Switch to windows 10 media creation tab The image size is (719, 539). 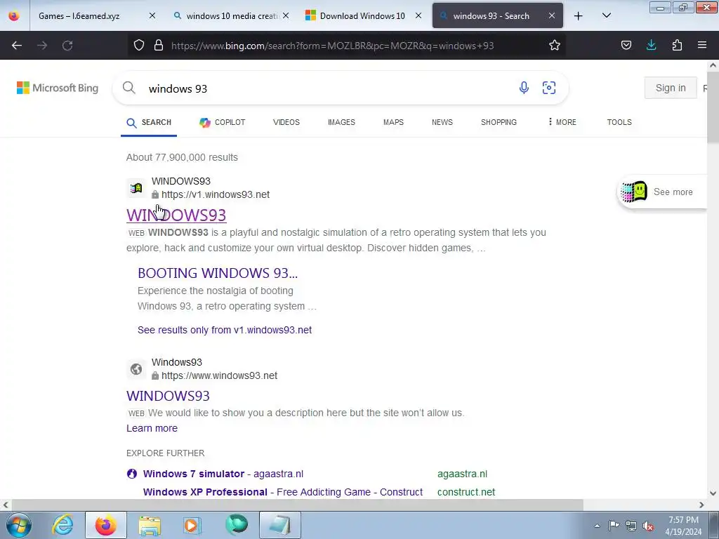233,16
